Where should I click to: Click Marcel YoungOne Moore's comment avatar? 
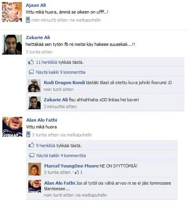point(35,169)
